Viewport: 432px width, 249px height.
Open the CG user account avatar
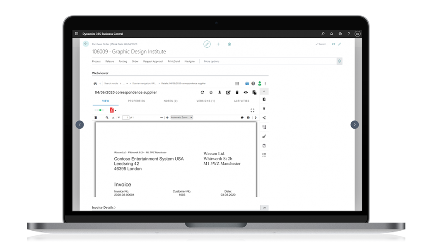[x=357, y=34]
